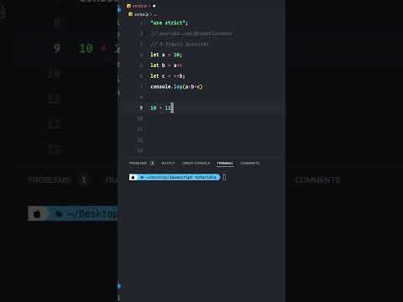The image size is (403, 302).
Task: Open the Debug Console tab
Action: [x=196, y=164]
